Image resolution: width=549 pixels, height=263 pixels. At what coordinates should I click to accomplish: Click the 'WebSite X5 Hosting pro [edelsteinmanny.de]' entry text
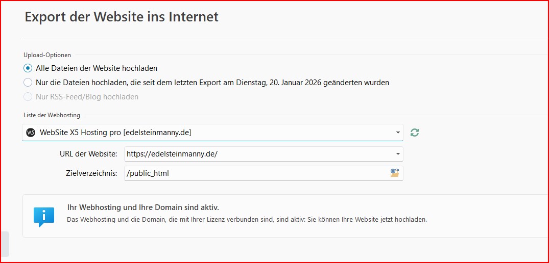pos(115,133)
